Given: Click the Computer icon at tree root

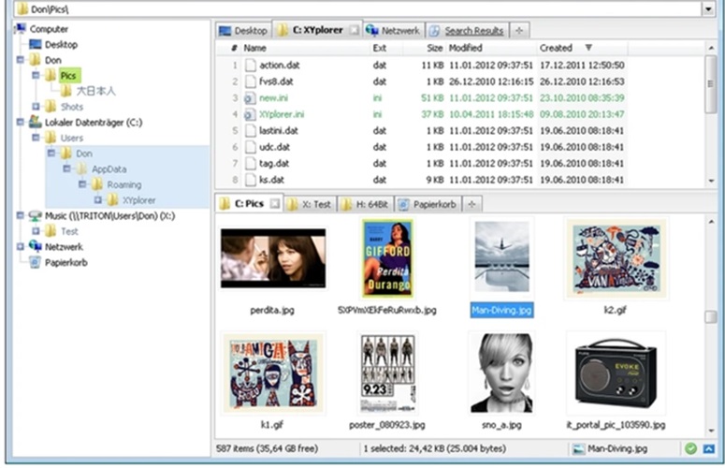Looking at the screenshot, I should [x=22, y=29].
